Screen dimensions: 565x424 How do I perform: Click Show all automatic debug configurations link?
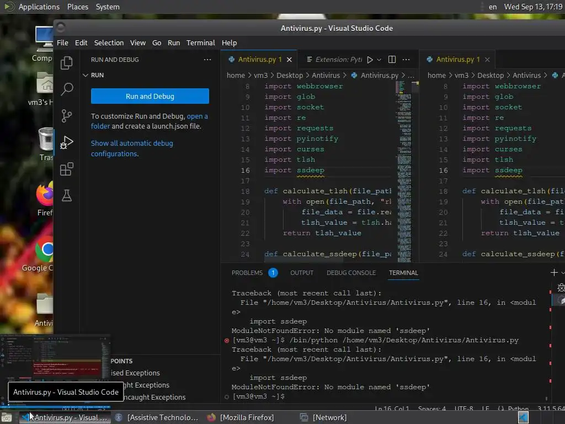coord(132,149)
